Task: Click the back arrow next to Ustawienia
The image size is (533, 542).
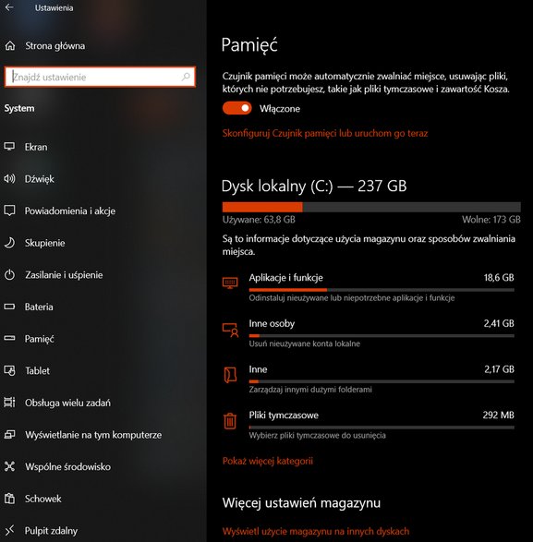Action: [x=9, y=7]
